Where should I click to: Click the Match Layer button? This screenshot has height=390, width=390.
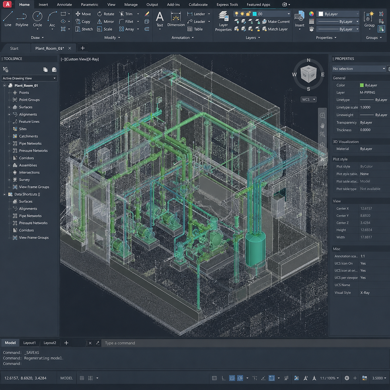(275, 29)
